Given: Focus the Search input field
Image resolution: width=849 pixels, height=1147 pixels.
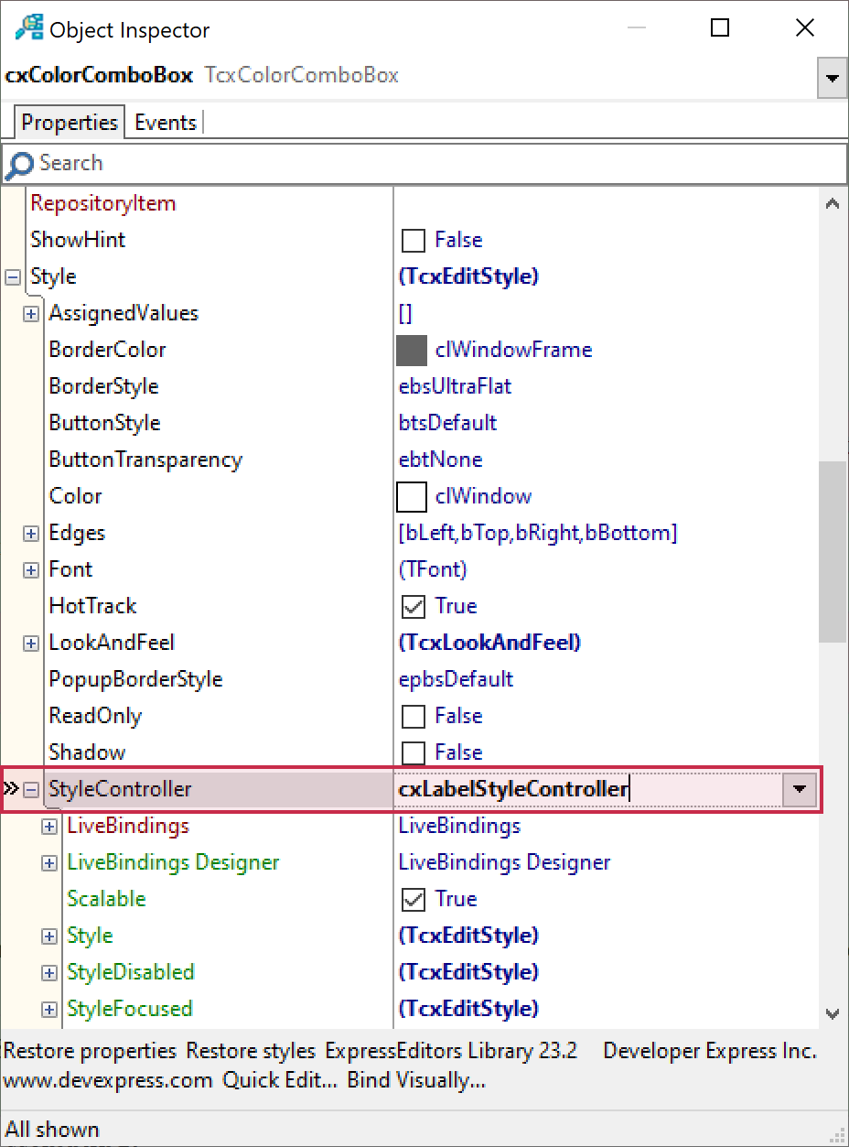Looking at the screenshot, I should click(424, 164).
